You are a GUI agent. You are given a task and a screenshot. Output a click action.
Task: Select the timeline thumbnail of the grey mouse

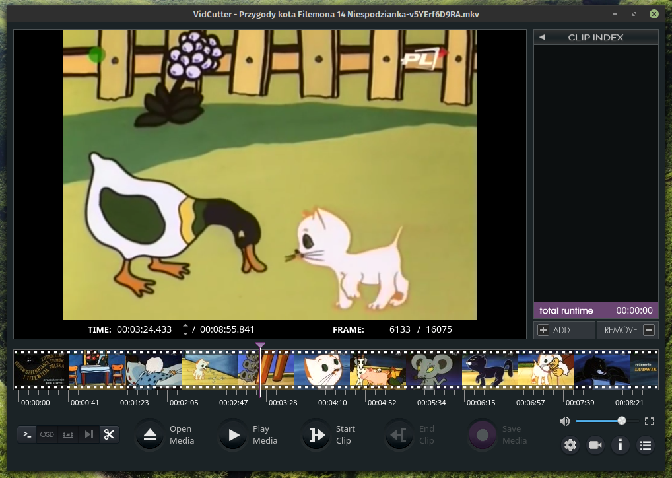(434, 370)
